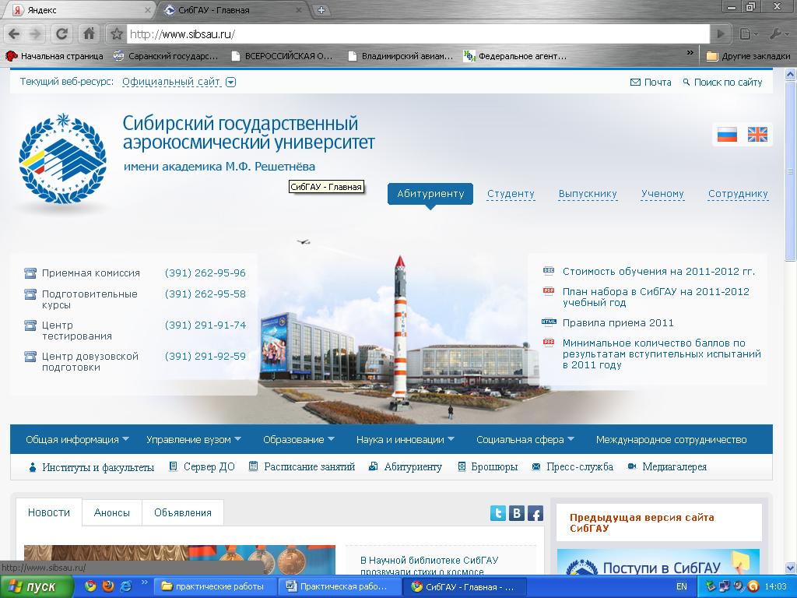Switch to the Анонсы tab

(x=112, y=512)
